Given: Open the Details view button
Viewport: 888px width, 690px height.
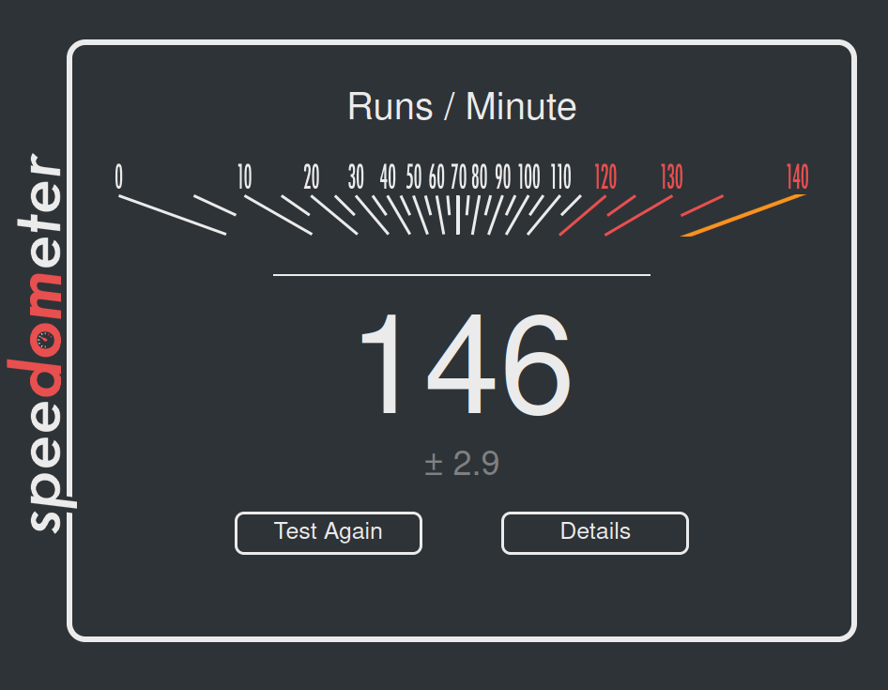Looking at the screenshot, I should [x=594, y=533].
